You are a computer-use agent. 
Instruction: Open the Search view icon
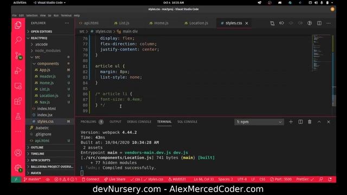tap(18, 40)
